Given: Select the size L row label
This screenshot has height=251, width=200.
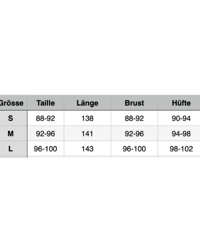Looking at the screenshot, I should [11, 149].
